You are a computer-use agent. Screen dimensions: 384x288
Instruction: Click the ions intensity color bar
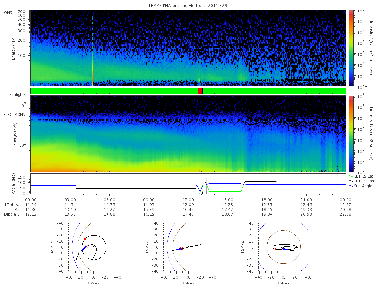tap(351, 48)
